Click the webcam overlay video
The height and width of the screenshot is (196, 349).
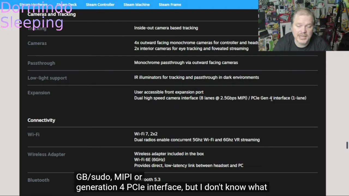tap(303, 25)
